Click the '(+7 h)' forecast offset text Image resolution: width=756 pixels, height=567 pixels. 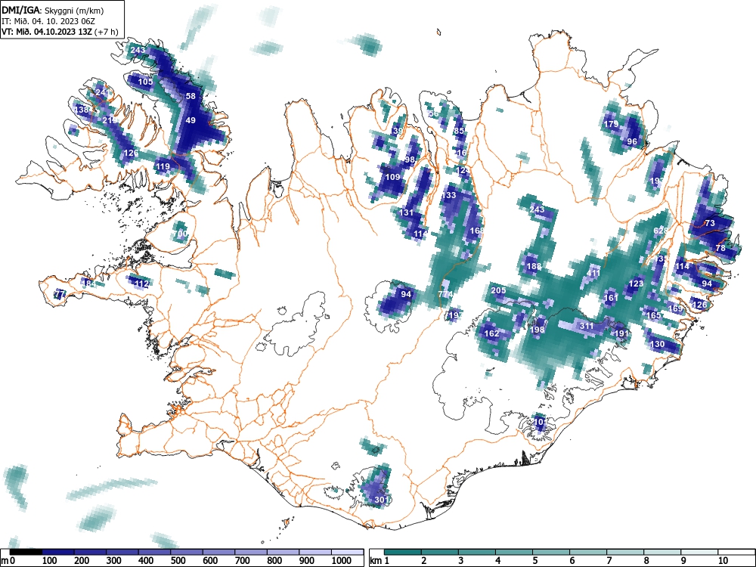pyautogui.click(x=107, y=32)
